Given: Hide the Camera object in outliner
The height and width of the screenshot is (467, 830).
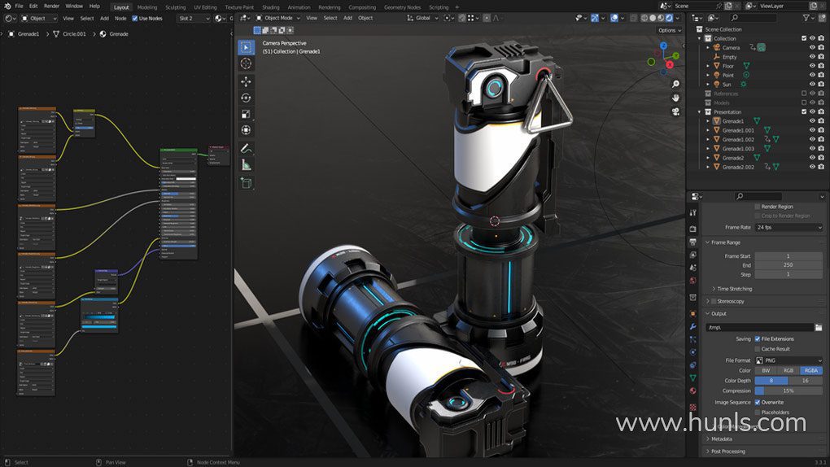Looking at the screenshot, I should 812,48.
